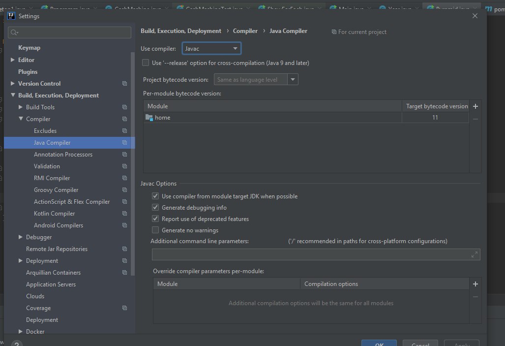
Task: Open Clouds settings page
Action: click(35, 296)
